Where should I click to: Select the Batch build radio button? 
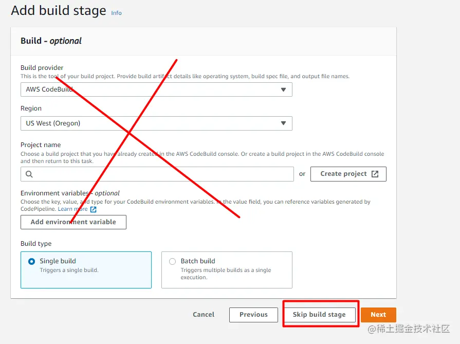click(x=173, y=261)
